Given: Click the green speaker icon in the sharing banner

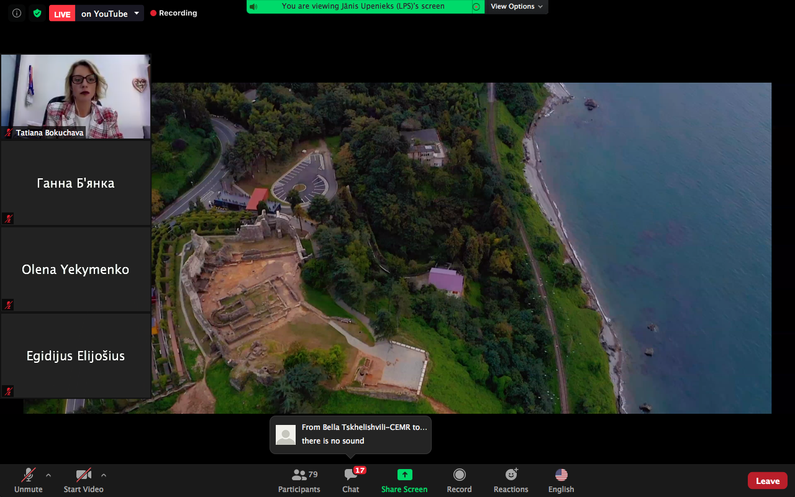Looking at the screenshot, I should pyautogui.click(x=253, y=7).
